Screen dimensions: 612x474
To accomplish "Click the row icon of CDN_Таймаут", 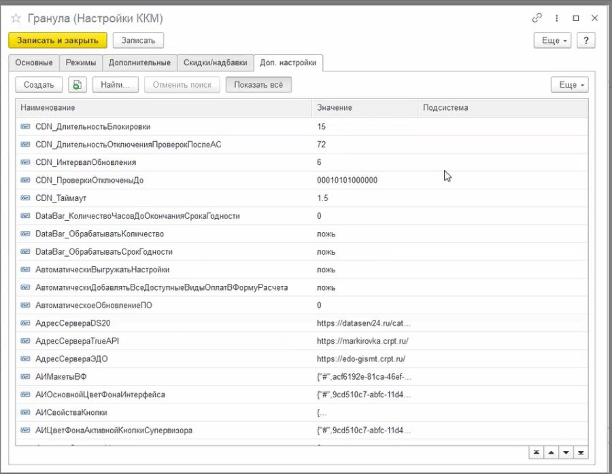I will [25, 198].
